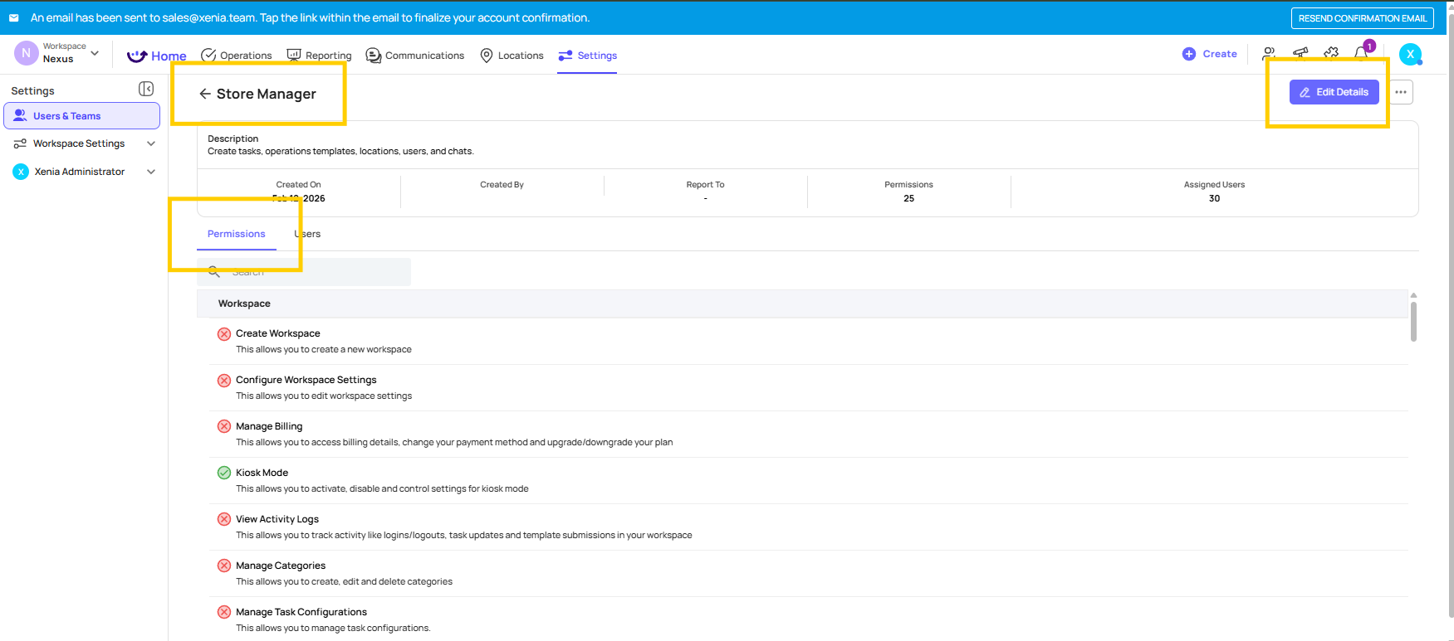This screenshot has height=641, width=1454.
Task: Switch to the Users tab
Action: [307, 234]
